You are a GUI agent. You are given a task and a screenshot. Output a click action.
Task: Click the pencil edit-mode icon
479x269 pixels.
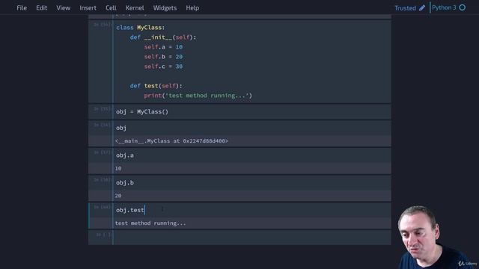pyautogui.click(x=422, y=8)
